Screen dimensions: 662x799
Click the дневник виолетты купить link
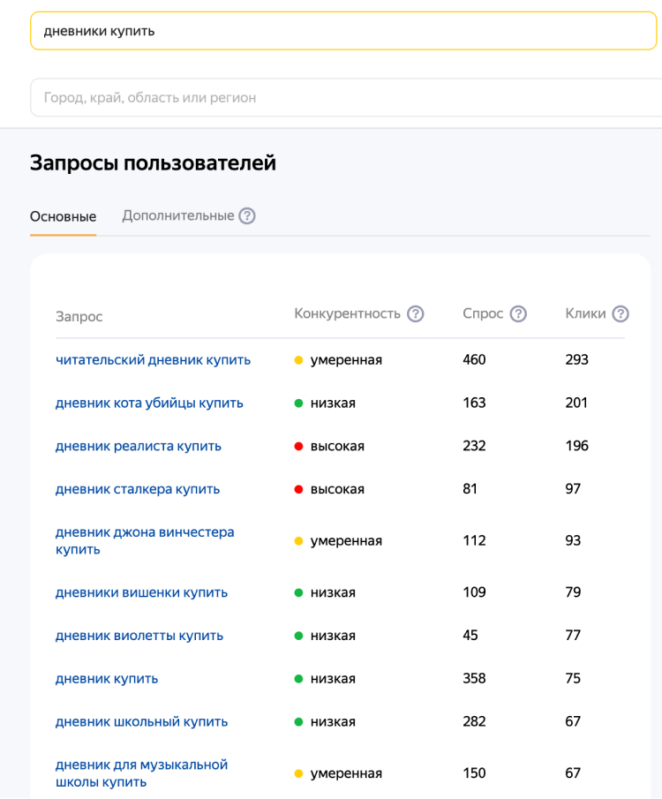[x=139, y=636]
